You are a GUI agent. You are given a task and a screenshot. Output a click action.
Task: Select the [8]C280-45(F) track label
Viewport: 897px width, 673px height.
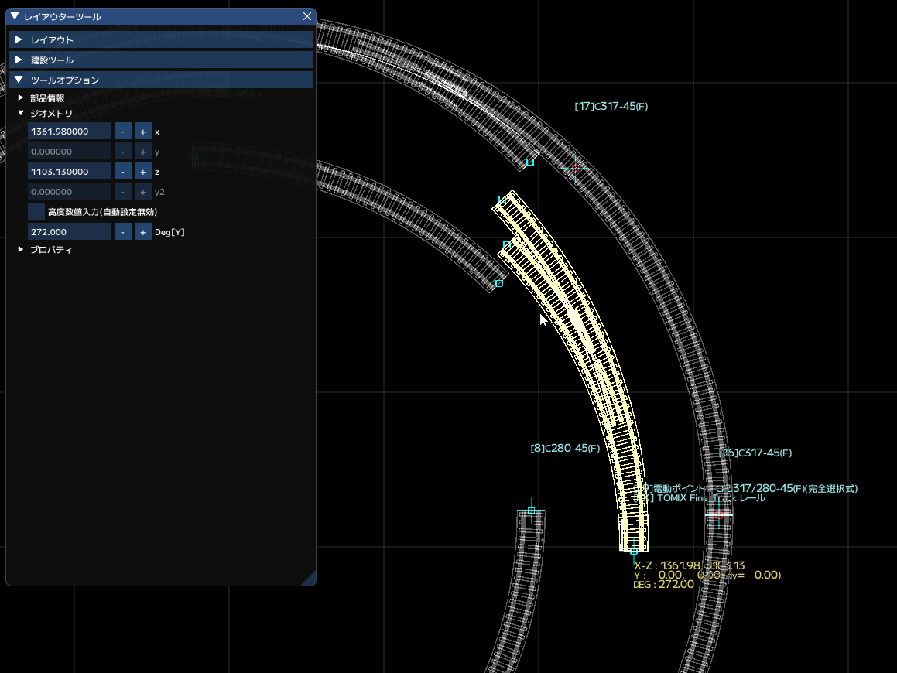(x=565, y=448)
